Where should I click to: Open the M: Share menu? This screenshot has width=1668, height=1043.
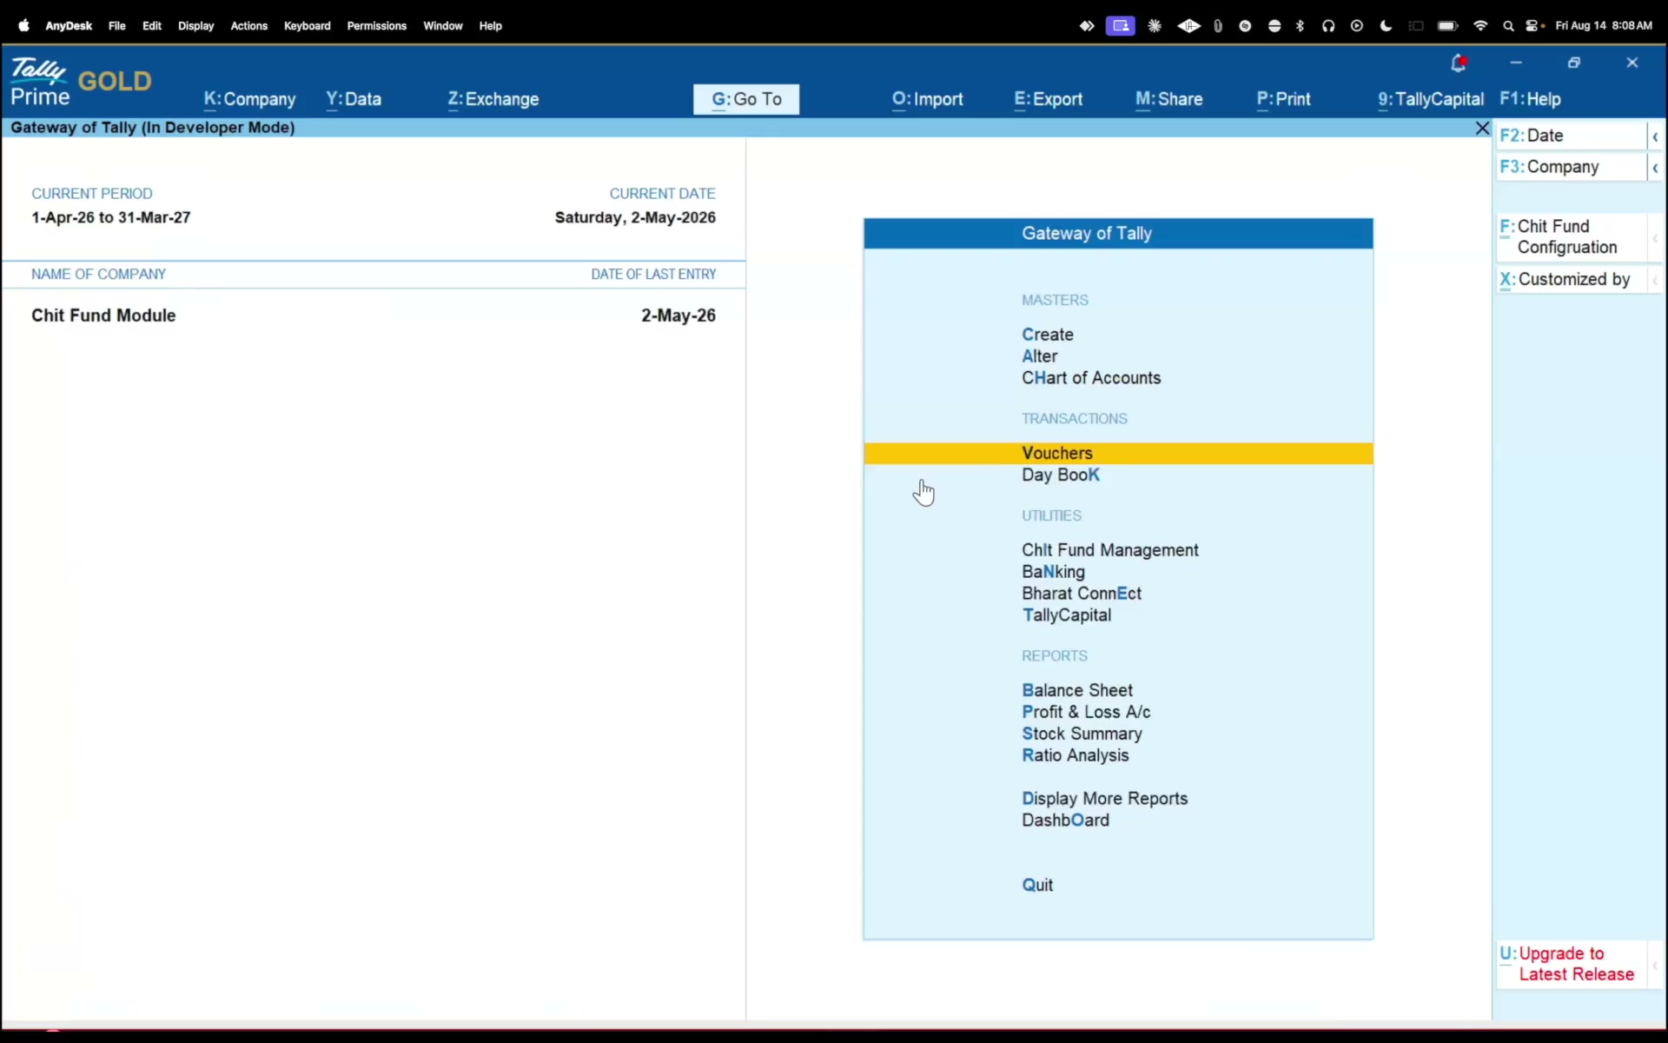pyautogui.click(x=1169, y=99)
